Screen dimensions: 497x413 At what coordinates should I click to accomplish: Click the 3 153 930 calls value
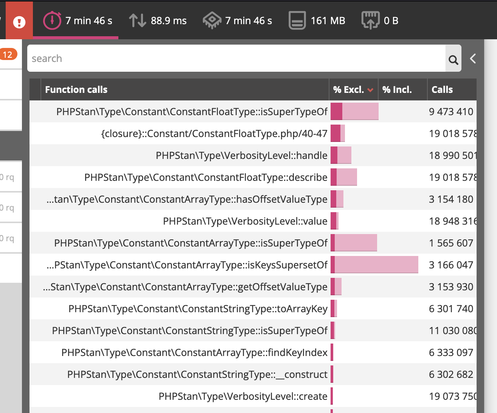click(451, 287)
